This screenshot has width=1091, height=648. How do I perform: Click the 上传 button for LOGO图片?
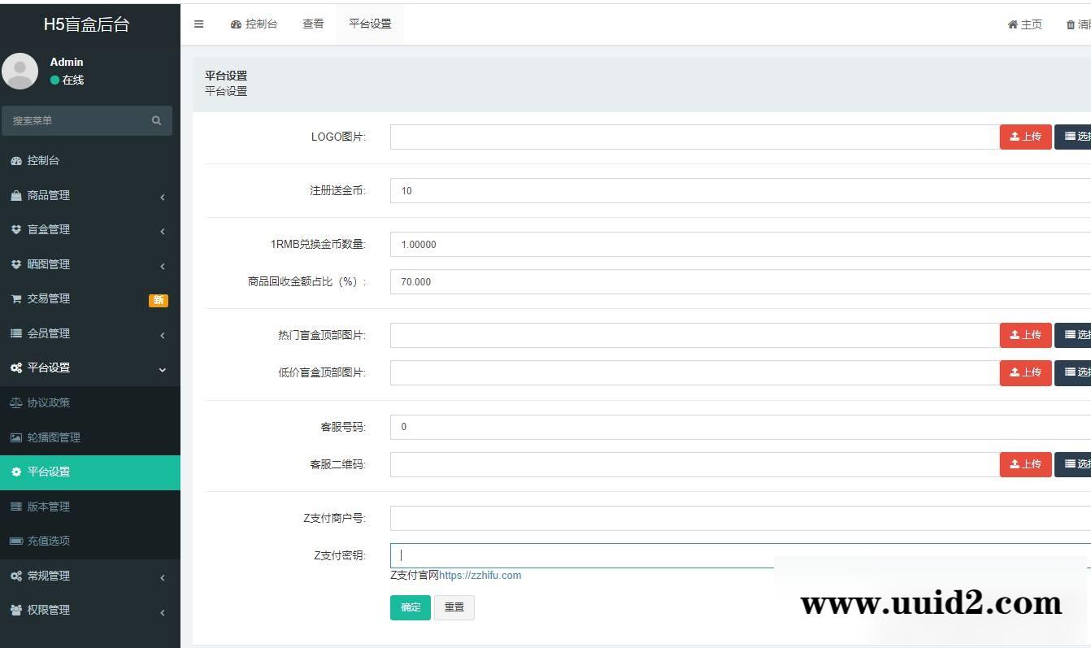coord(1025,137)
